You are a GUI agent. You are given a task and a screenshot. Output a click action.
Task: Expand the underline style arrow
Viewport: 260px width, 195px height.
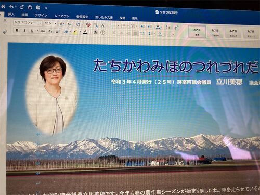click(x=37, y=31)
